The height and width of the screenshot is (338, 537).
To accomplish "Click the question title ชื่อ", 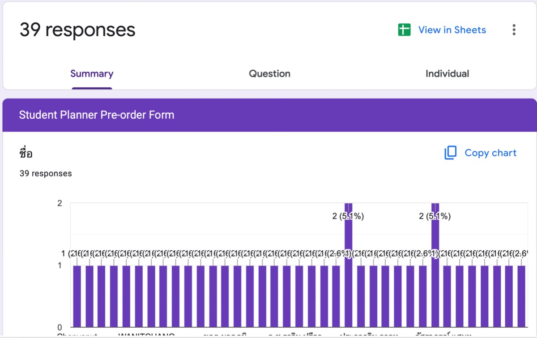I will (26, 153).
